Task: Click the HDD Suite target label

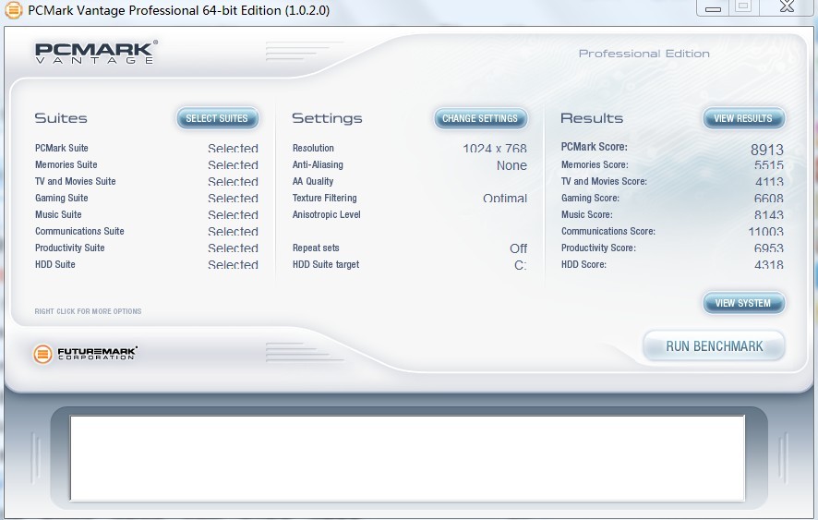Action: (326, 265)
